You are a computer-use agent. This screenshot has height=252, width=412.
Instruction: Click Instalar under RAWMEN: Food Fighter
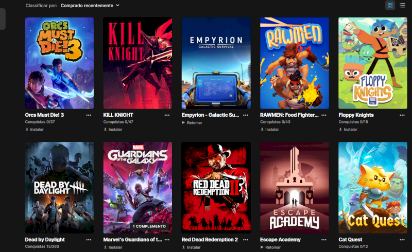pyautogui.click(x=269, y=130)
